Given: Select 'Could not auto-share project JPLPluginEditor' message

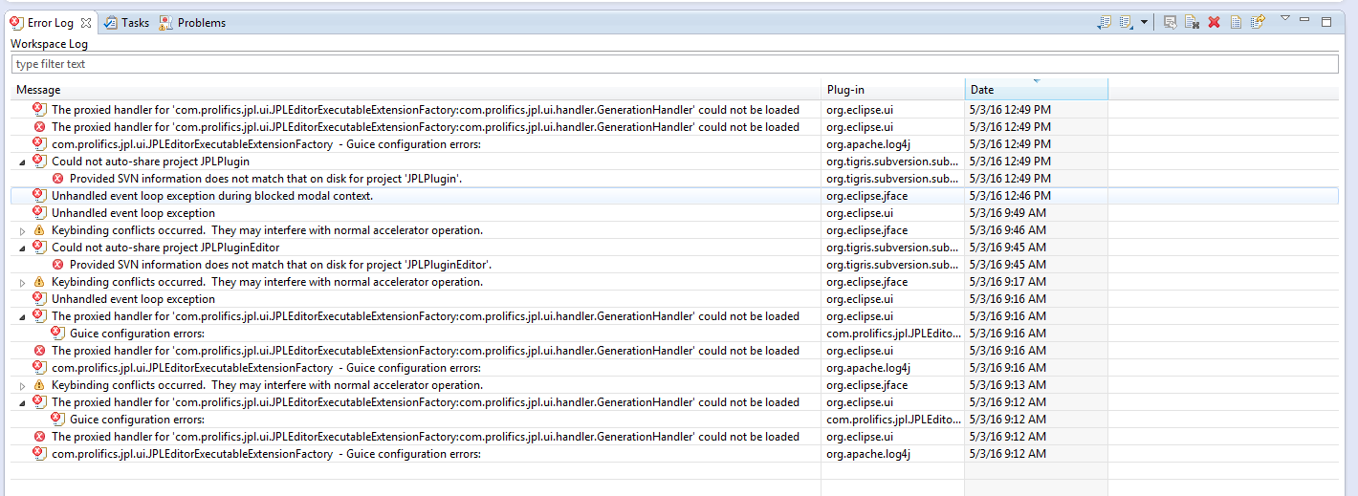Looking at the screenshot, I should tap(165, 248).
